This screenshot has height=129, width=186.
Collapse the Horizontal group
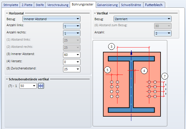click(x=7, y=13)
